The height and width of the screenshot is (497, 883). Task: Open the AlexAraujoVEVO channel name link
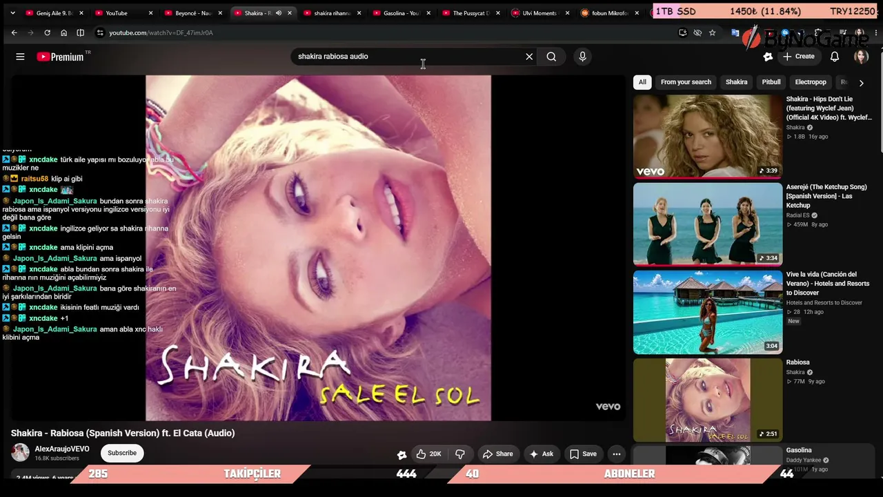pos(62,449)
